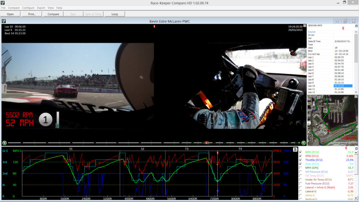The width and height of the screenshot is (359, 202).
Task: Enable the Oil Pressure (ECU) checkbox
Action: click(x=300, y=172)
